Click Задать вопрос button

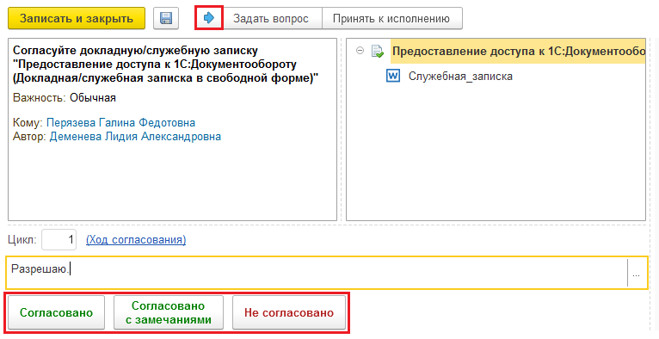(271, 18)
